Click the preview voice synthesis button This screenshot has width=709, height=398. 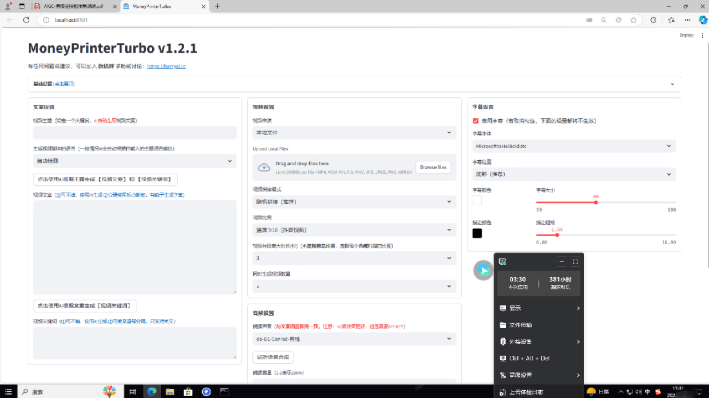pyautogui.click(x=273, y=357)
